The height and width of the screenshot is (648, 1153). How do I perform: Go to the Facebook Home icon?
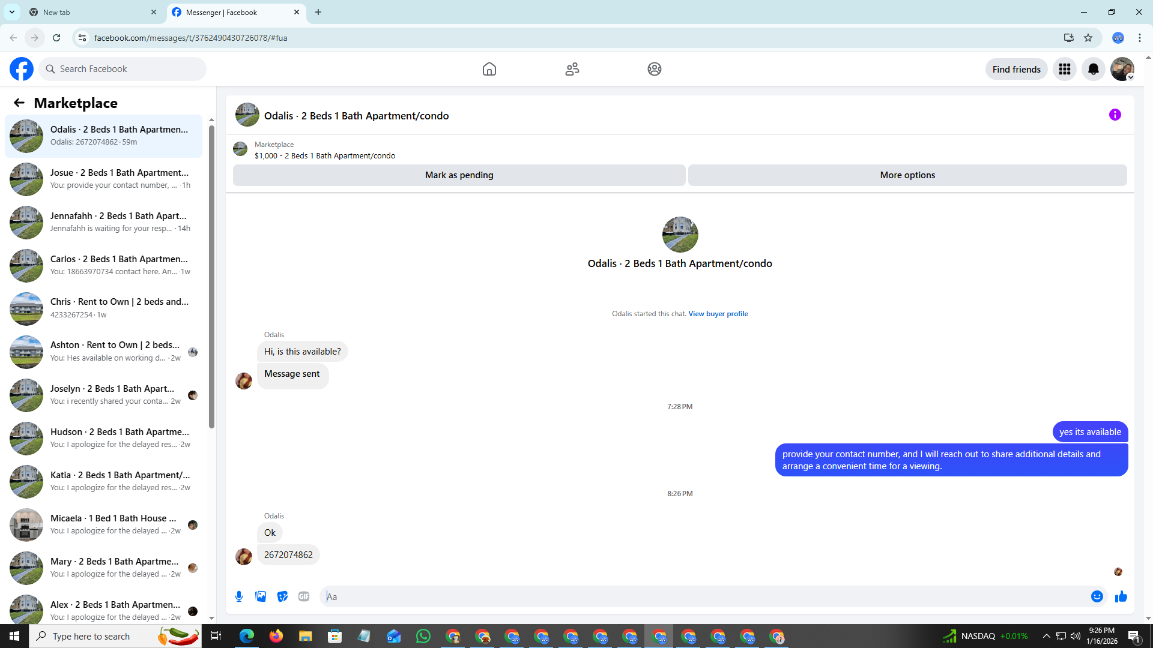click(x=489, y=69)
